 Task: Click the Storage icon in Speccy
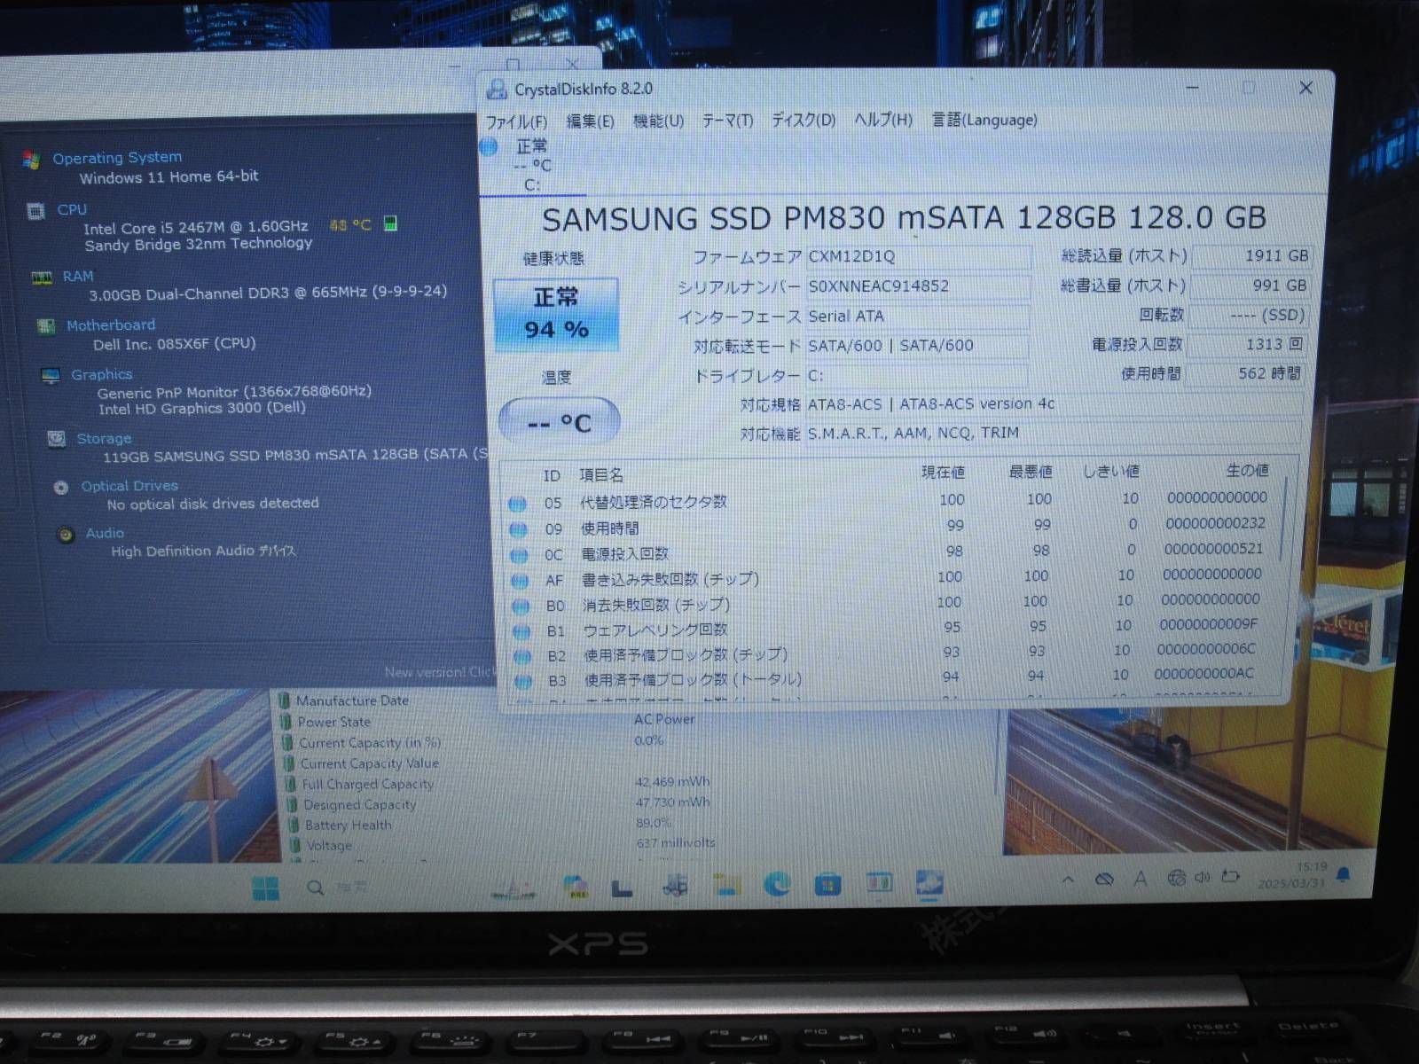pyautogui.click(x=57, y=439)
